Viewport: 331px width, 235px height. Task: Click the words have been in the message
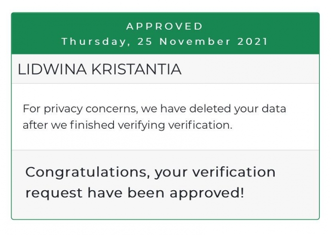point(126,192)
